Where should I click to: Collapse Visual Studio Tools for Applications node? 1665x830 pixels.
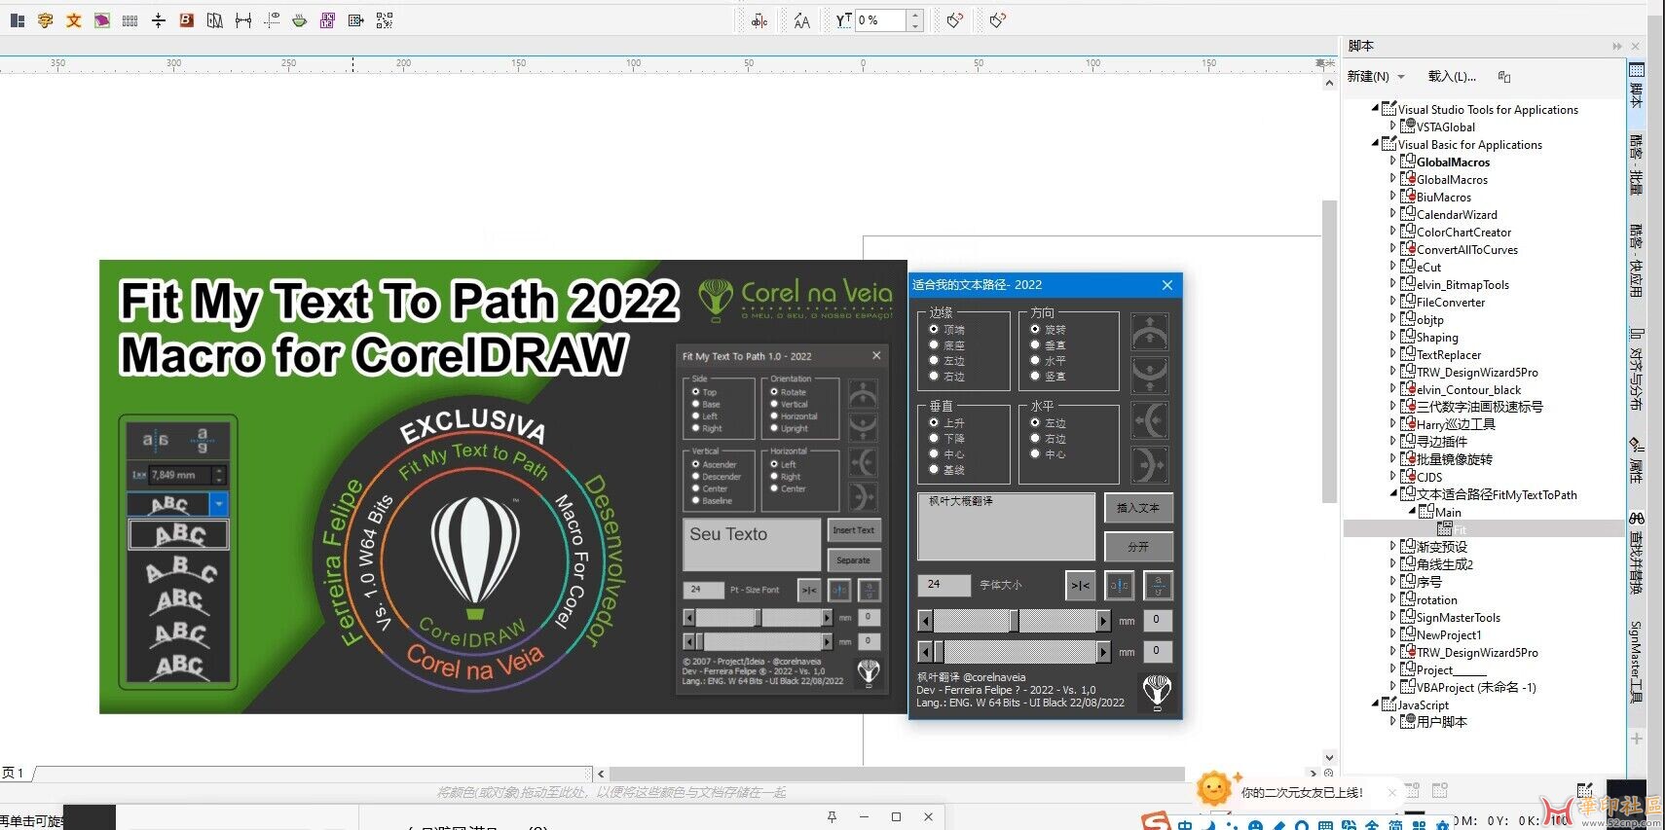point(1375,109)
